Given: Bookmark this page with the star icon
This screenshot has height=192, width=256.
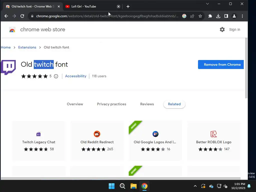Looking at the screenshot, I should [x=200, y=16].
